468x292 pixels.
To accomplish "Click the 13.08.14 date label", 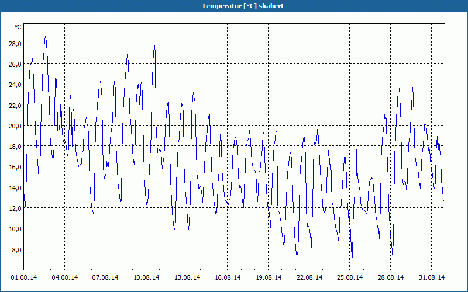I will point(187,277).
